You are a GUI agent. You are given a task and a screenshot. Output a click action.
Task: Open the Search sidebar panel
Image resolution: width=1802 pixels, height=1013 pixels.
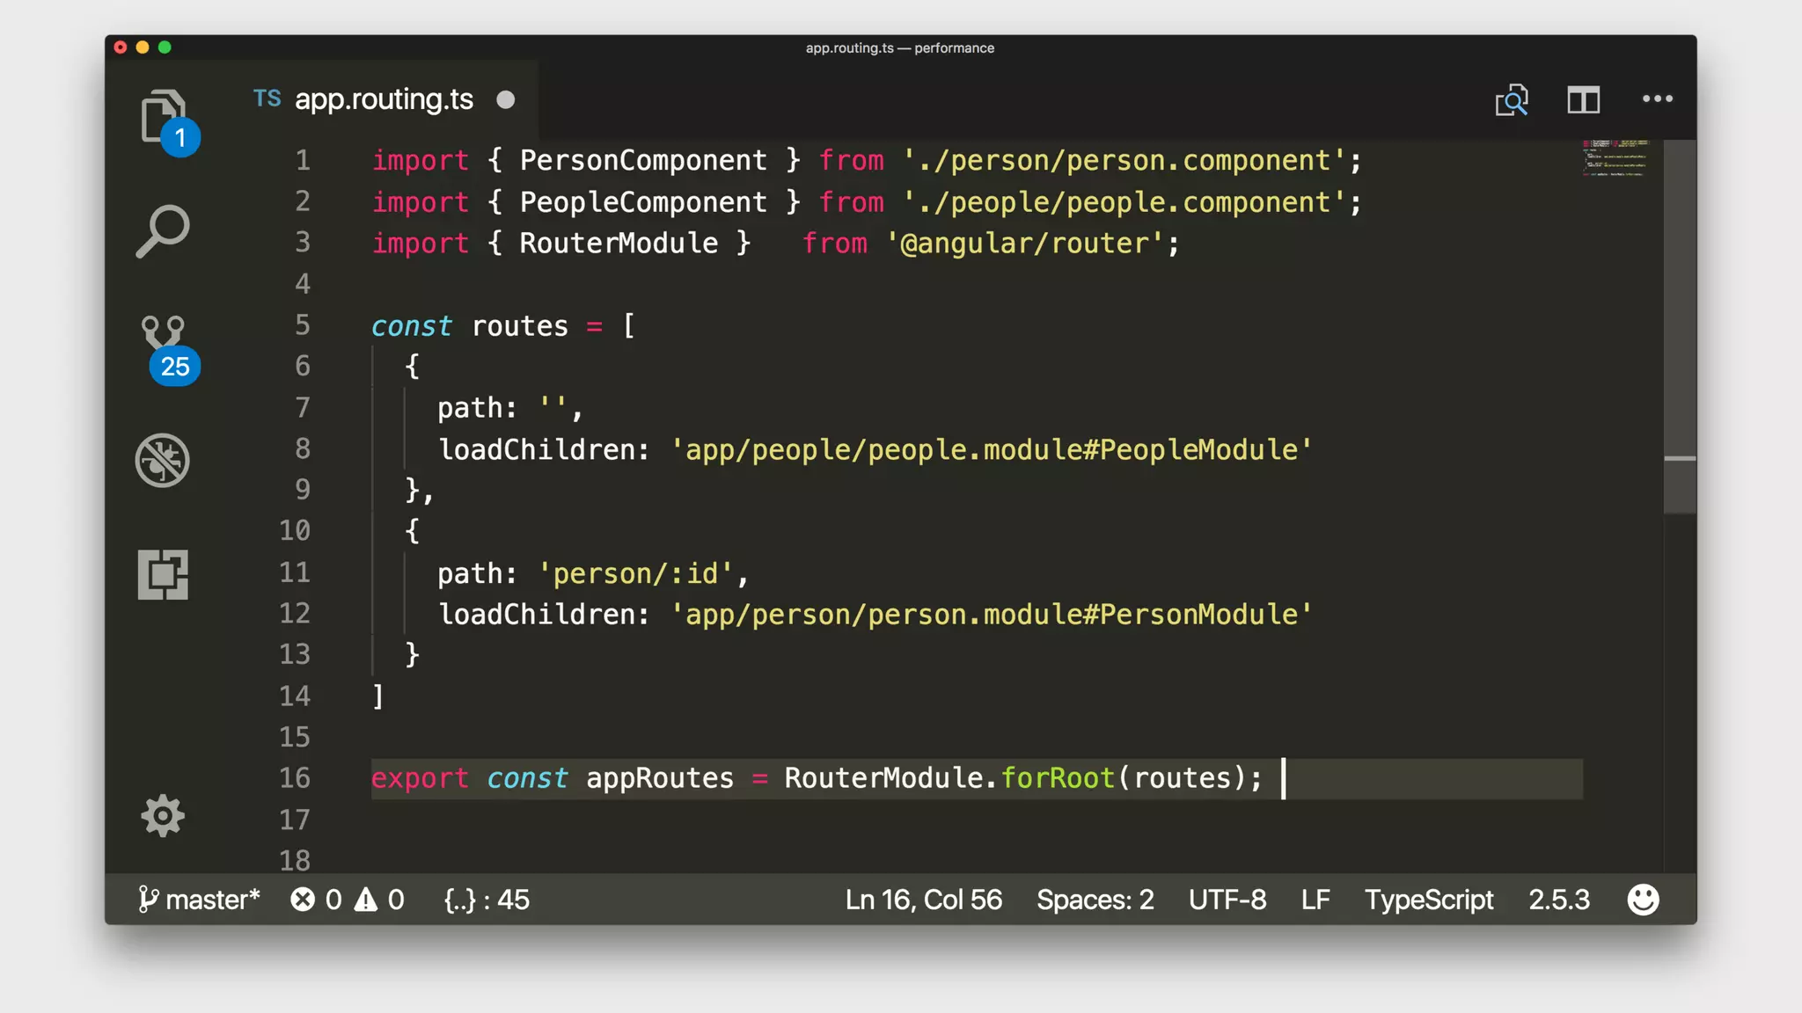[x=164, y=231]
